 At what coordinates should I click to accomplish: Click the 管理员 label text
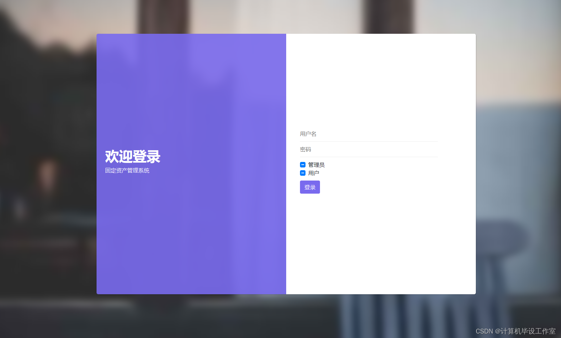point(316,165)
